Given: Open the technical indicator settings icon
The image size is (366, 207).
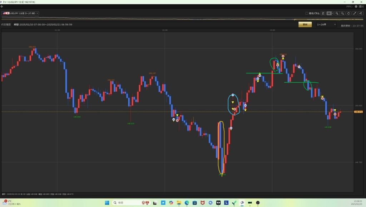Looking at the screenshot, I should pos(361,13).
